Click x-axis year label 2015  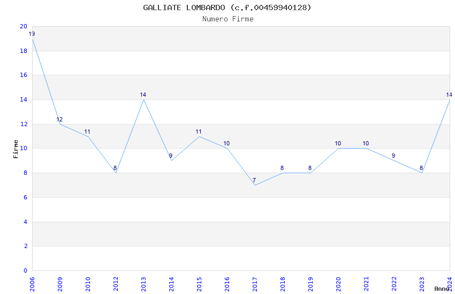click(199, 284)
